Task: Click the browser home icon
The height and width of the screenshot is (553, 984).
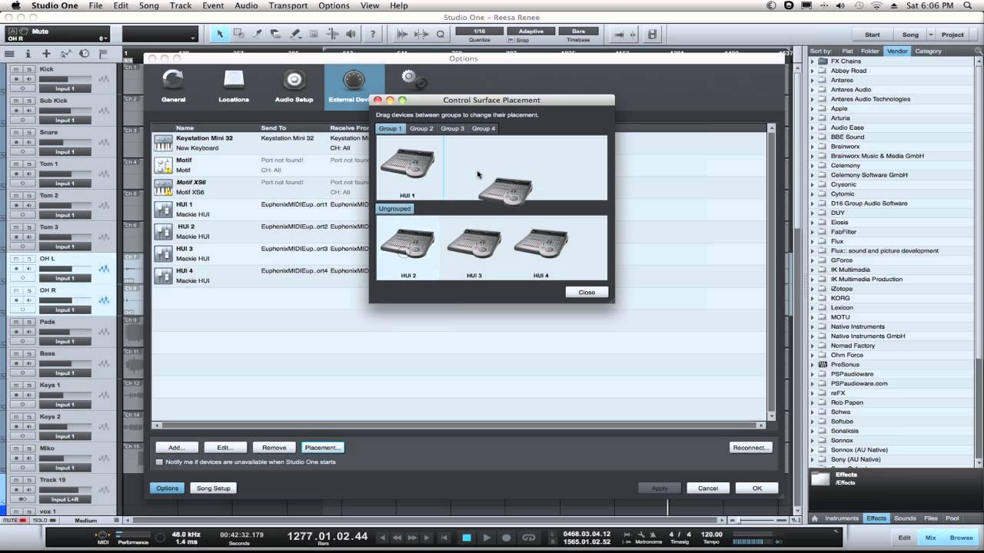Action: point(815,518)
